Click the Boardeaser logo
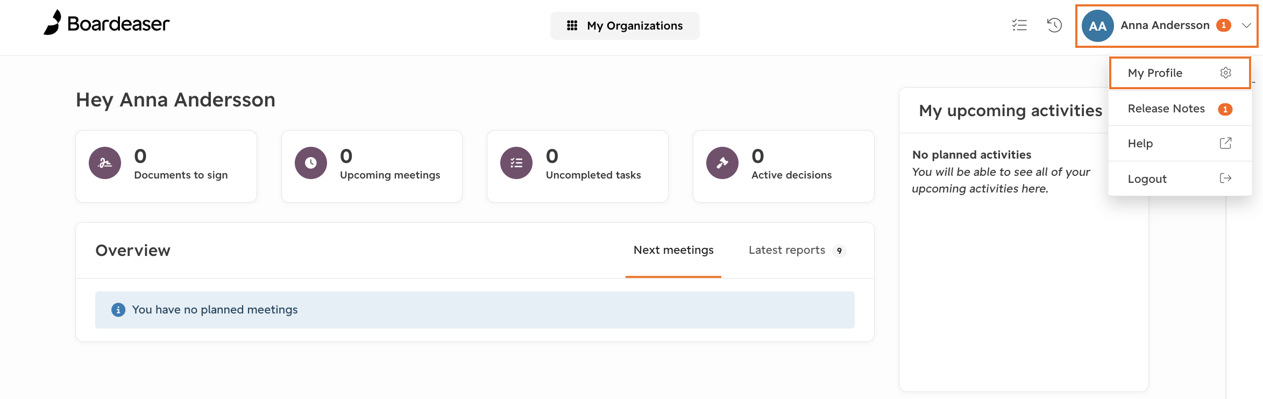Image resolution: width=1263 pixels, height=399 pixels. pyautogui.click(x=107, y=23)
